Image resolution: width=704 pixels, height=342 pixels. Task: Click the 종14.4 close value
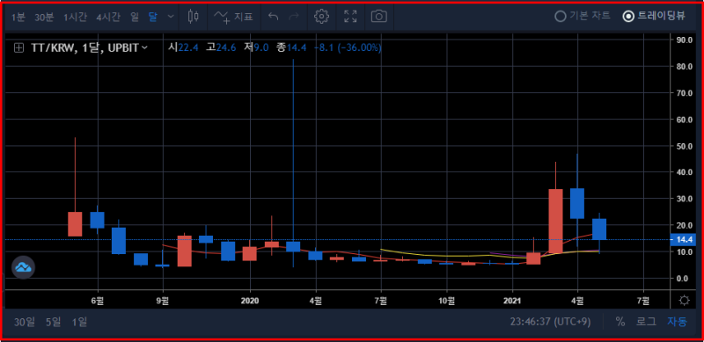coord(291,47)
